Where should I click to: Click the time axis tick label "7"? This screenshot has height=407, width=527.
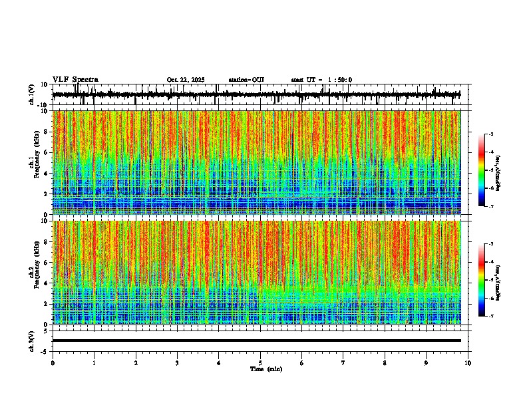tap(343, 363)
